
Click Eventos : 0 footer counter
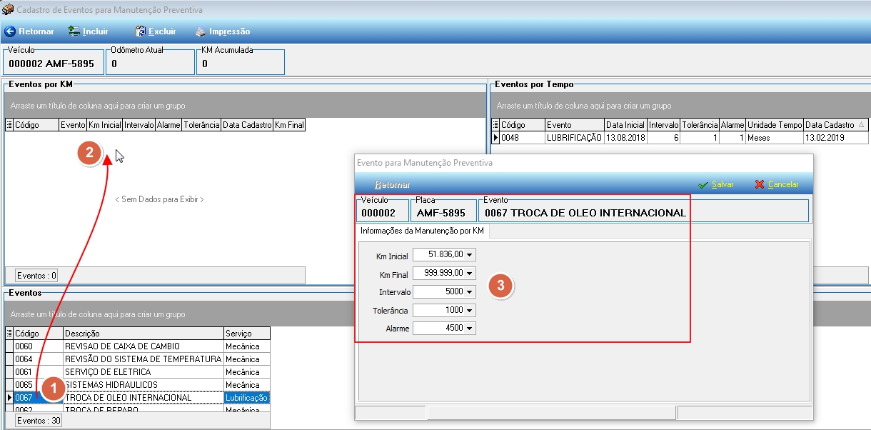tap(37, 275)
